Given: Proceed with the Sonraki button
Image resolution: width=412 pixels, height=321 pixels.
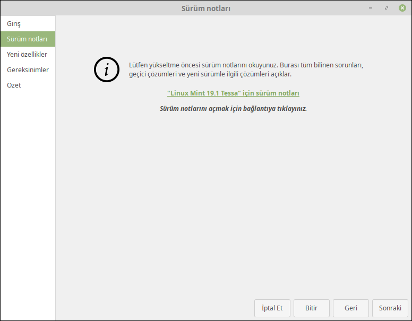Looking at the screenshot, I should coord(390,308).
